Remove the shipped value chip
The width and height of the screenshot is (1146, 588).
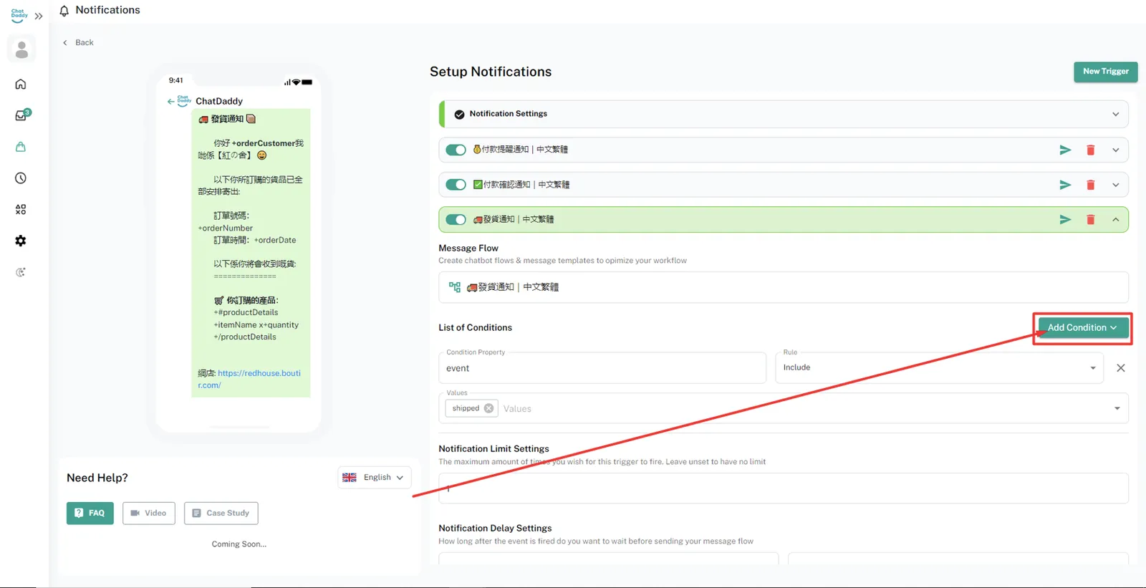point(488,408)
